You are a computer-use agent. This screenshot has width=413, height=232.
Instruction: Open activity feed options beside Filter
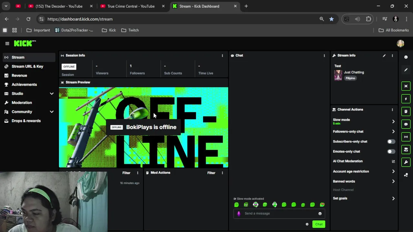137,173
